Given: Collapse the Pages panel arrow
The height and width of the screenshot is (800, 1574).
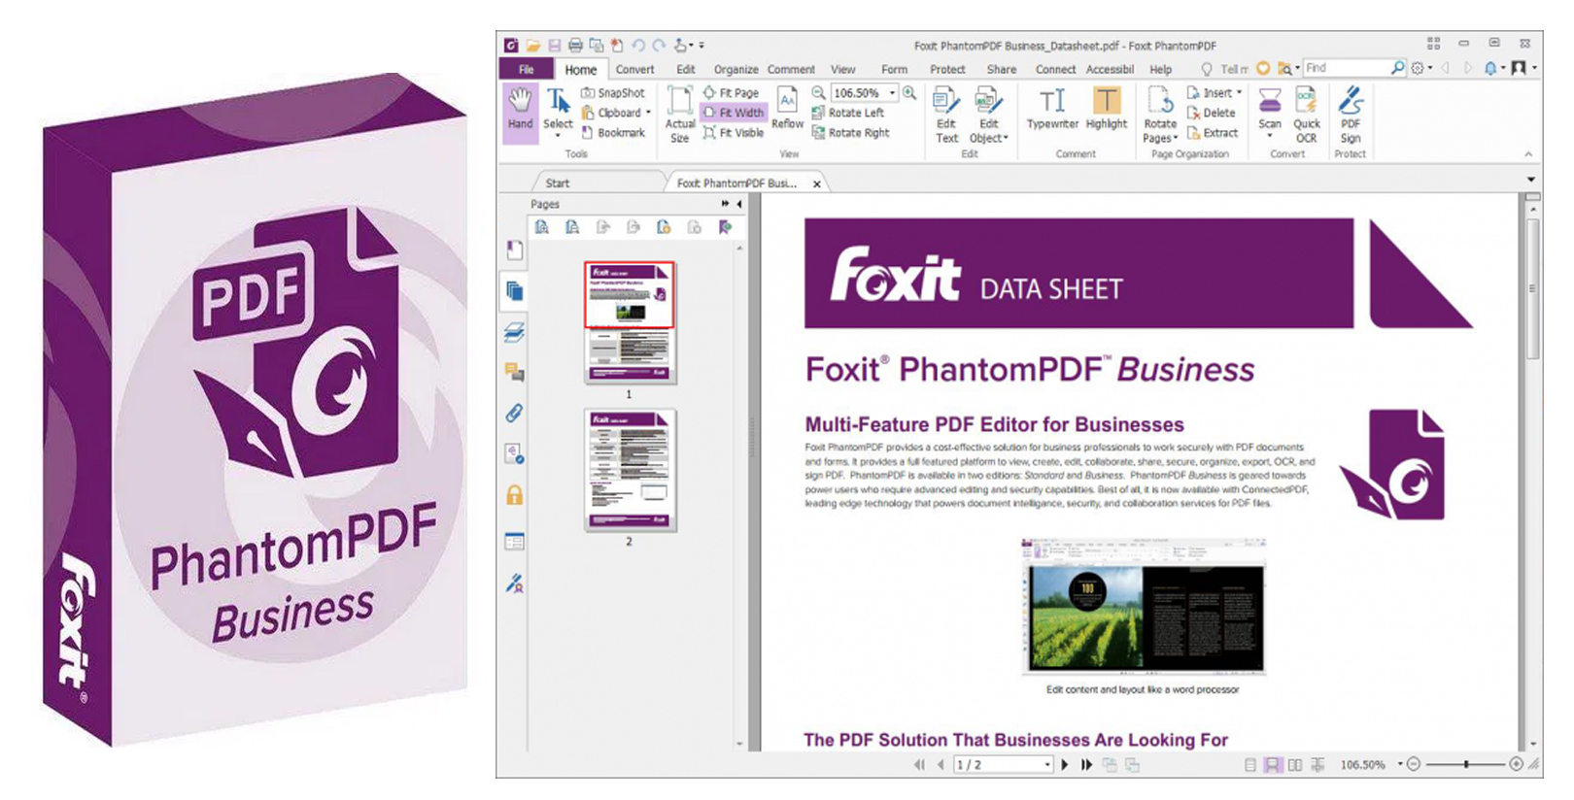Looking at the screenshot, I should [x=739, y=204].
